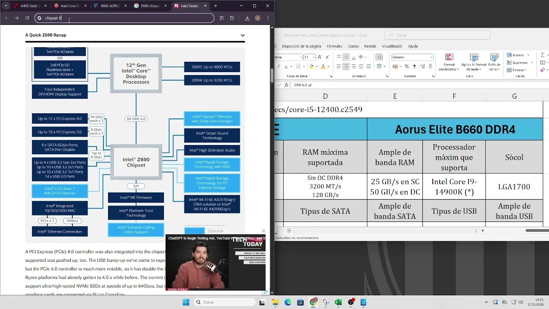Open Excel font size dropdown

click(314, 57)
